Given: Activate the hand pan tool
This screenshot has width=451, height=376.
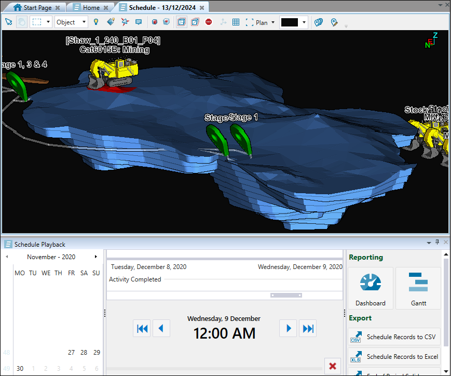Looking at the screenshot, I should coord(22,22).
